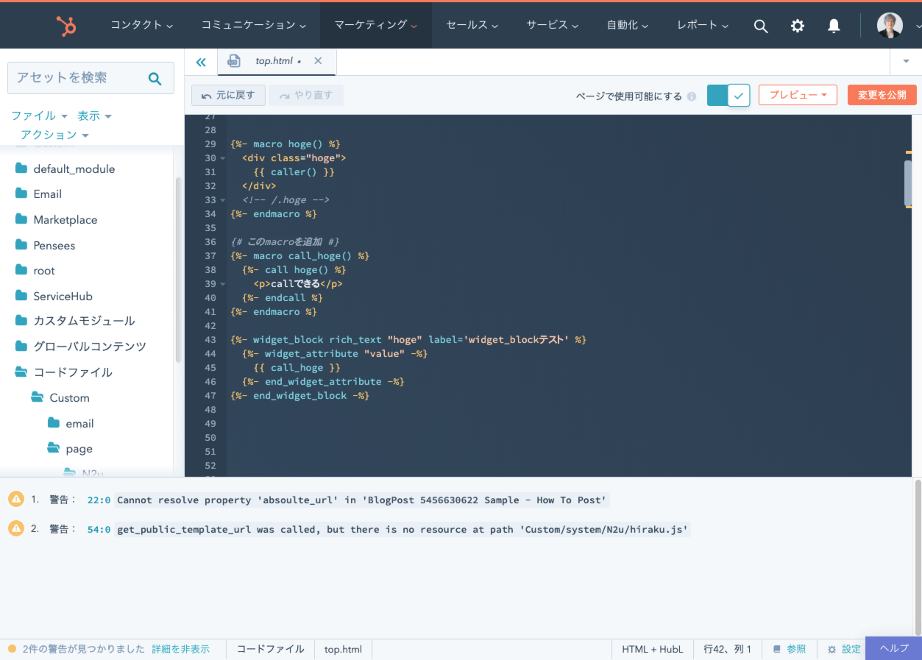Collapse sidebar with double chevron icon
This screenshot has height=660, width=922.
pyautogui.click(x=201, y=62)
